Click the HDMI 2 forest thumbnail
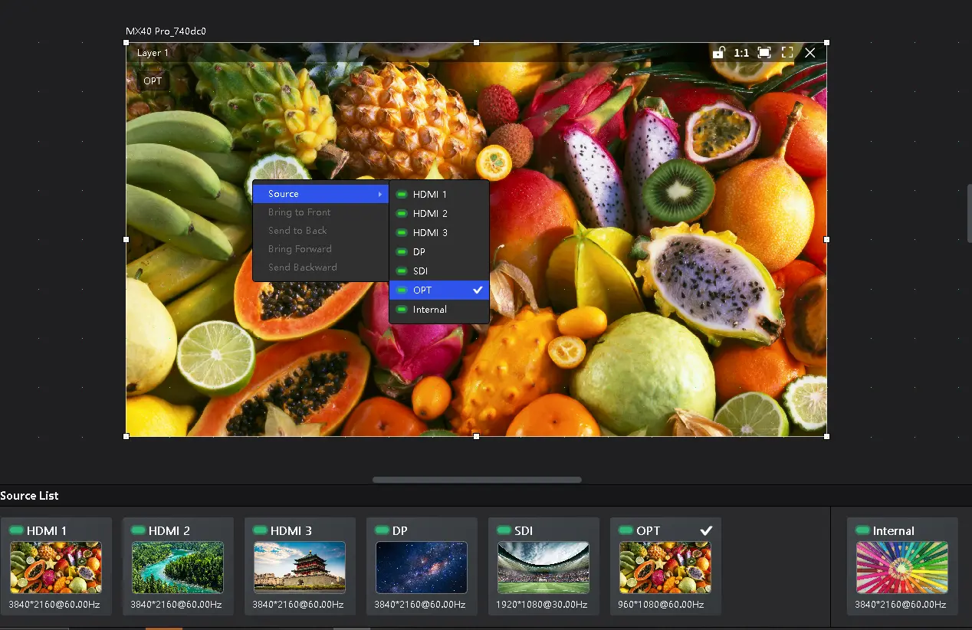The width and height of the screenshot is (972, 630). (x=177, y=567)
